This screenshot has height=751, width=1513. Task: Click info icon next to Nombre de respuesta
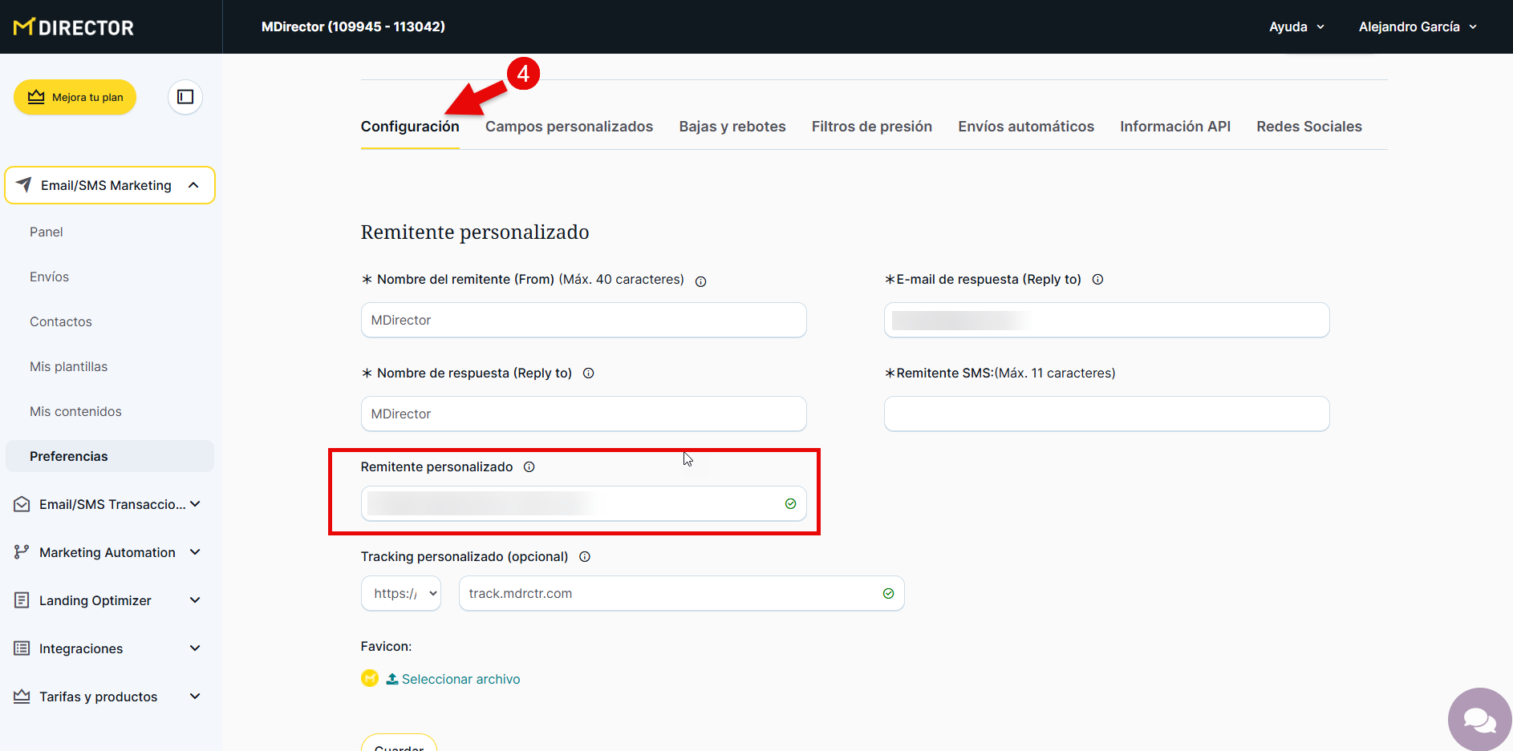(x=588, y=373)
